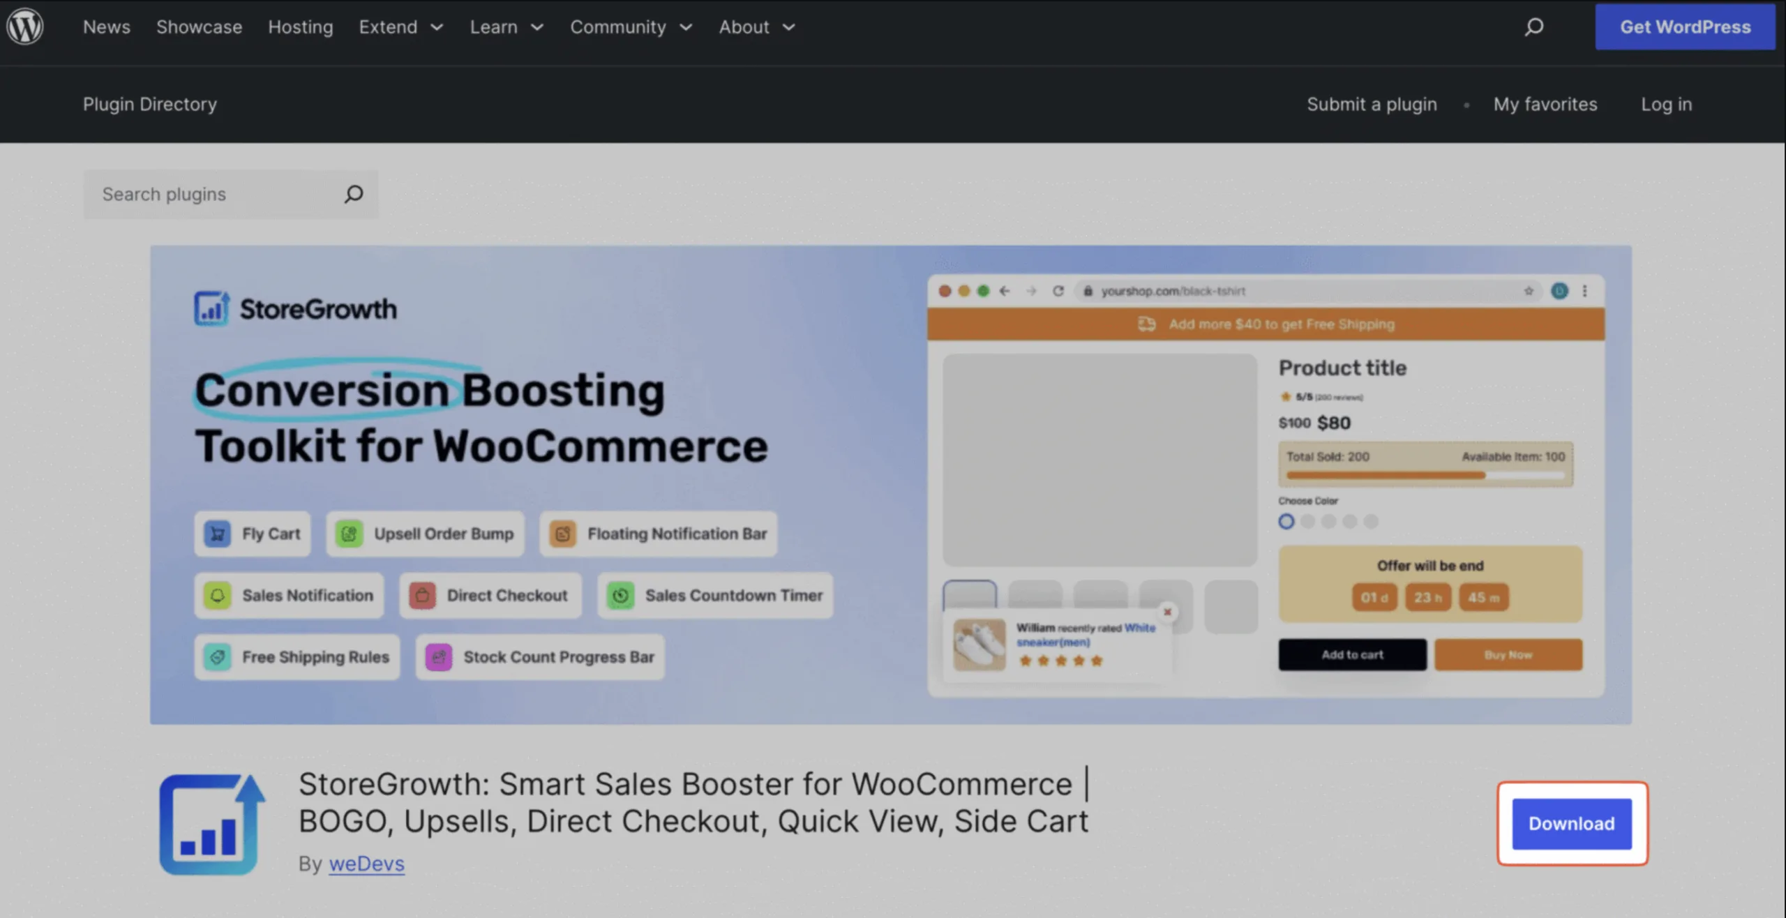The width and height of the screenshot is (1786, 918).
Task: Open the Hosting menu item
Action: (x=301, y=27)
